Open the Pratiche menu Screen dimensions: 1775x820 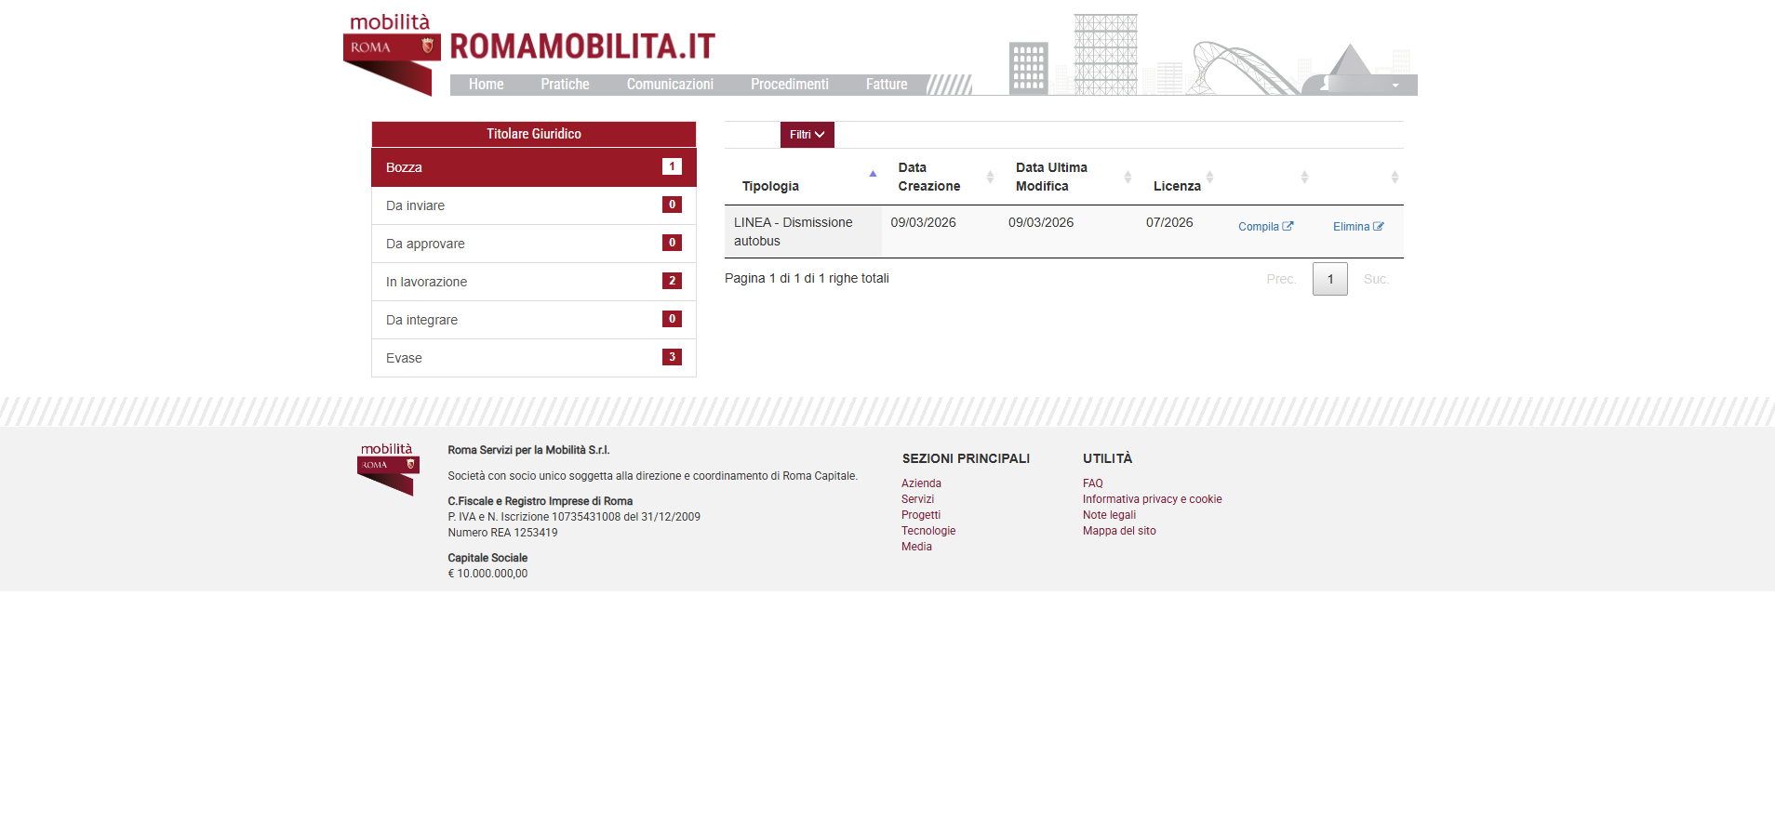tap(565, 85)
